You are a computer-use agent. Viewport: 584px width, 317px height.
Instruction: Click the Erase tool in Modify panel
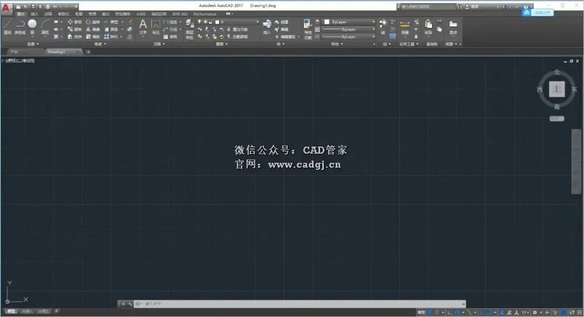130,22
